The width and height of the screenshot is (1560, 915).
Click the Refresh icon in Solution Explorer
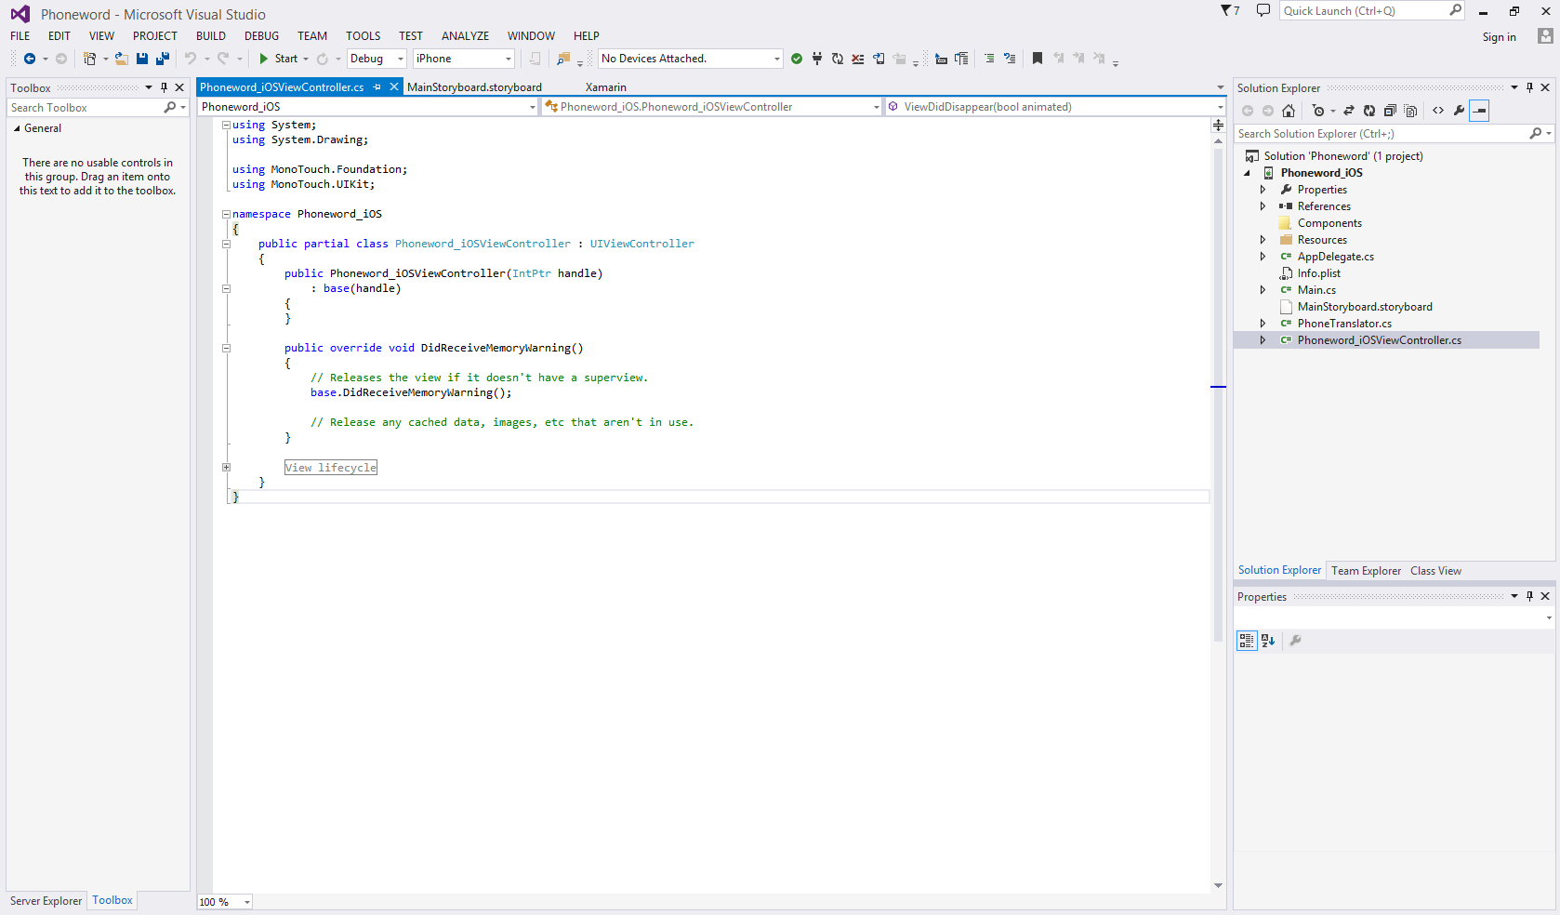tap(1369, 111)
